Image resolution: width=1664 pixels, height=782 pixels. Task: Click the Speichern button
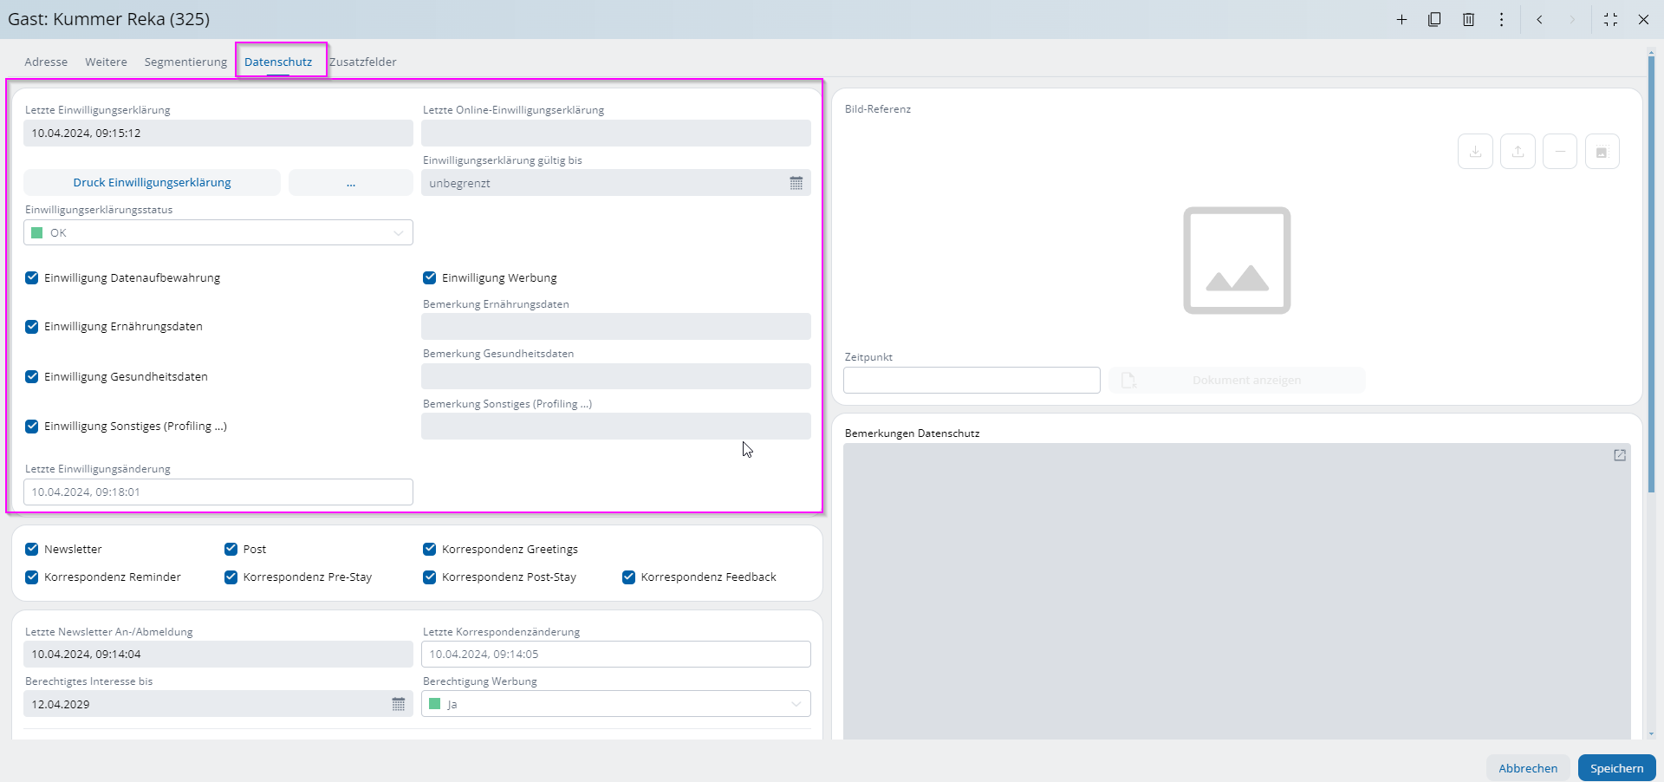1617,768
